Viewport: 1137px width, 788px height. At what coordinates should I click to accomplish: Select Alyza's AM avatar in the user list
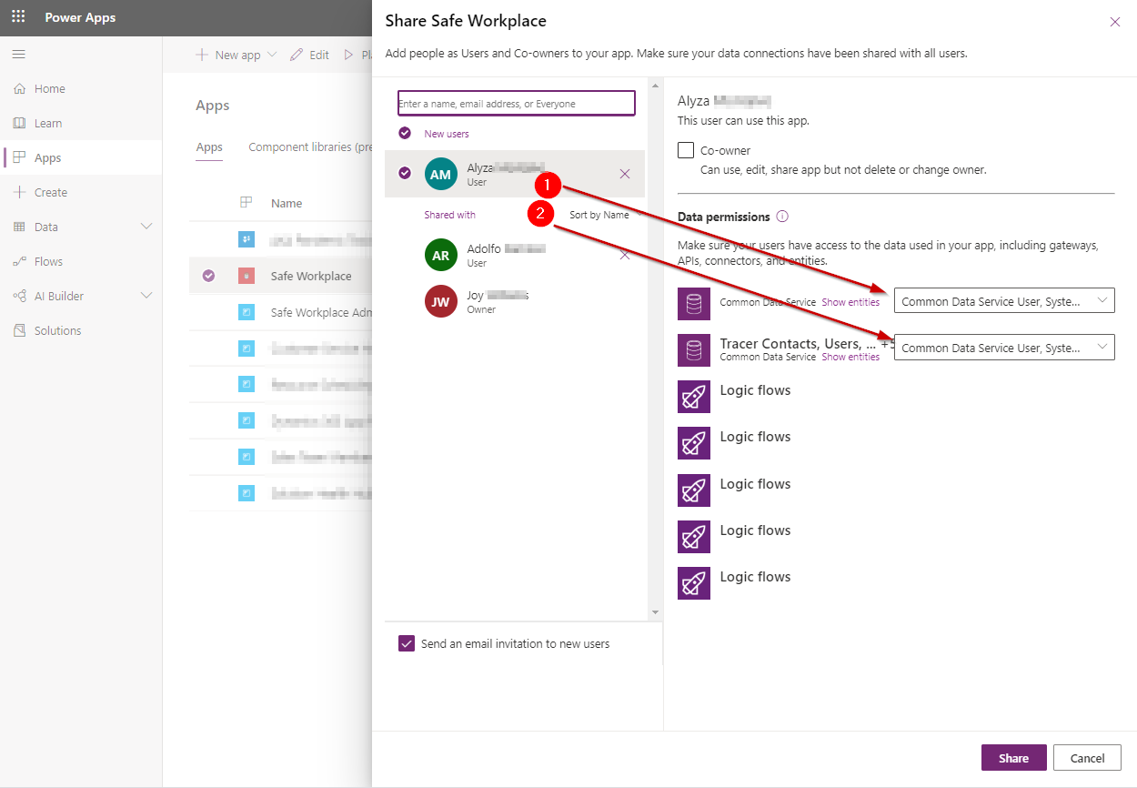[440, 173]
